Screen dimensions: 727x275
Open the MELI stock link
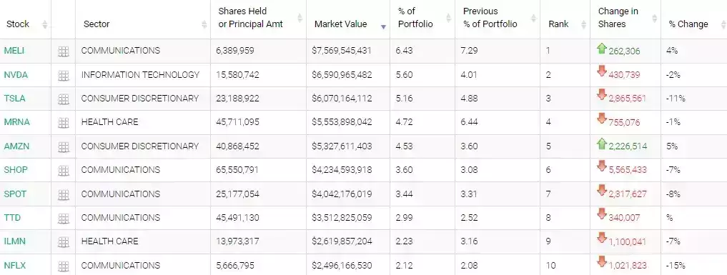(14, 51)
